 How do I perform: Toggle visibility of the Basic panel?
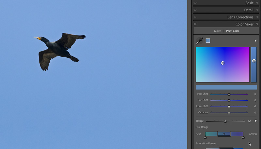coord(195,3)
